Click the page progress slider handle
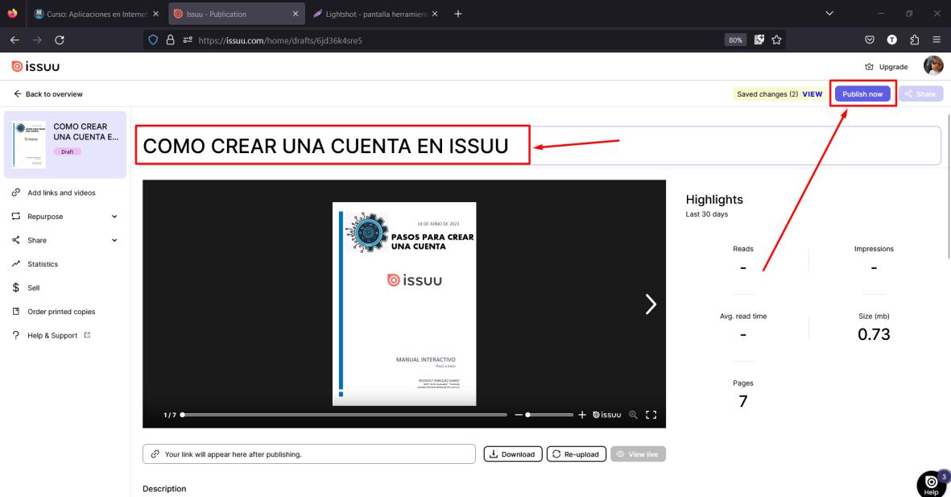Image resolution: width=951 pixels, height=497 pixels. pos(182,415)
